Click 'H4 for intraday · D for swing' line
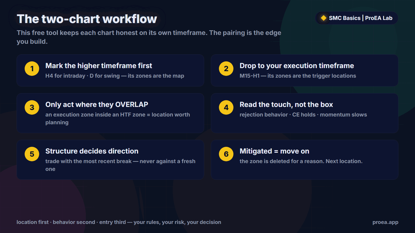The width and height of the screenshot is (415, 233). (115, 76)
